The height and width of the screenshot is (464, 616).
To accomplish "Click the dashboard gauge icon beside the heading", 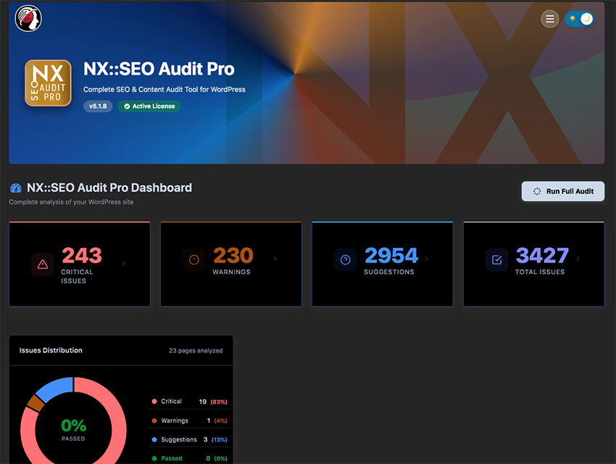I will click(x=16, y=188).
